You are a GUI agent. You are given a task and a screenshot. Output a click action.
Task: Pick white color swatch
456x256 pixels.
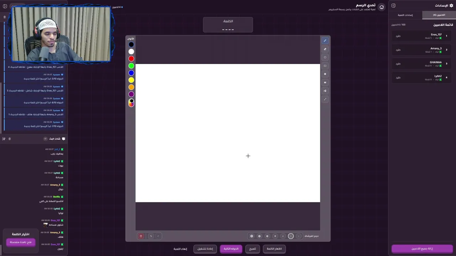(x=131, y=52)
